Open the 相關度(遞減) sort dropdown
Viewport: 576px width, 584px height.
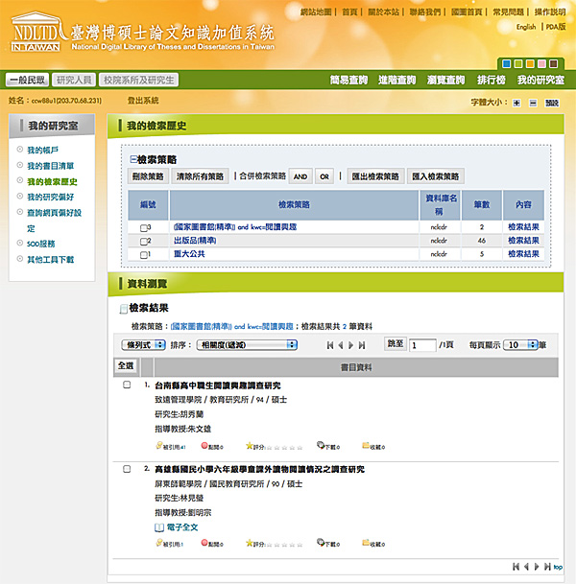248,344
